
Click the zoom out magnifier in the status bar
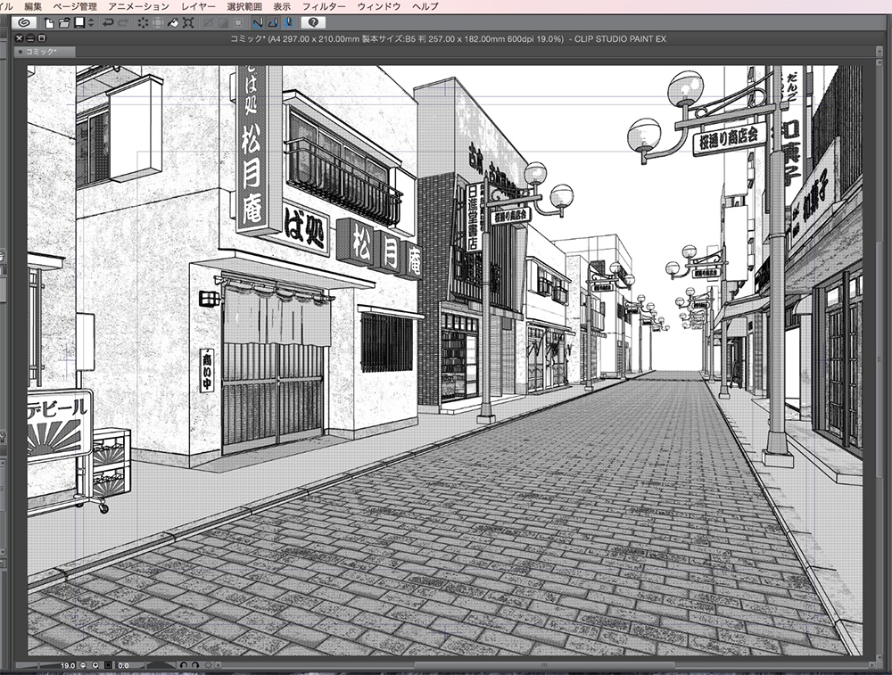click(x=83, y=664)
